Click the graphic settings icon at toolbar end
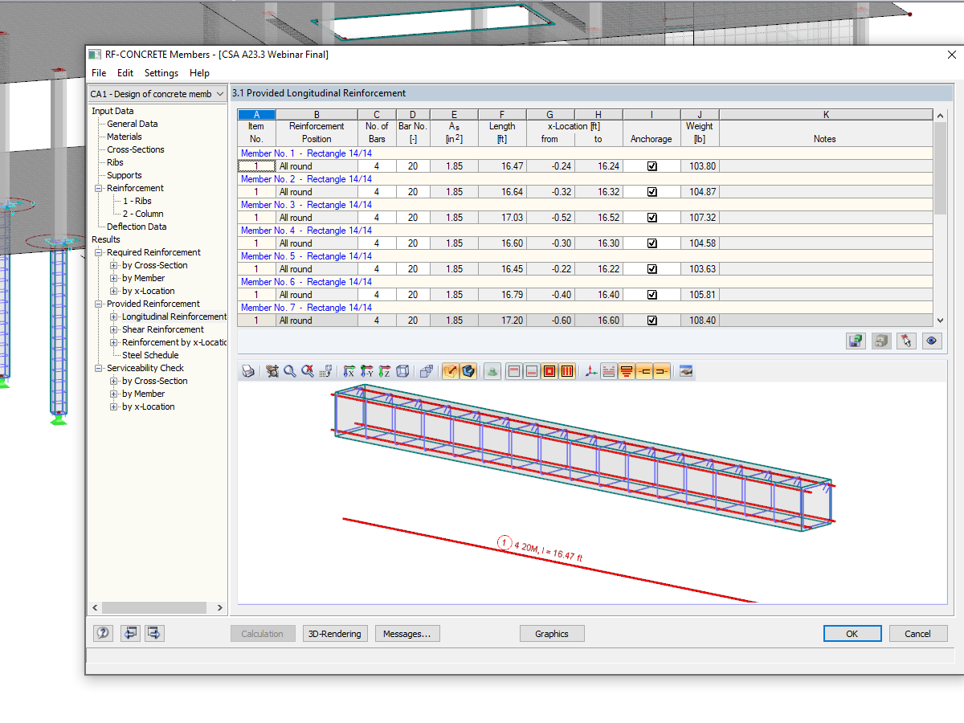Viewport: 964px width, 723px height. tap(686, 371)
